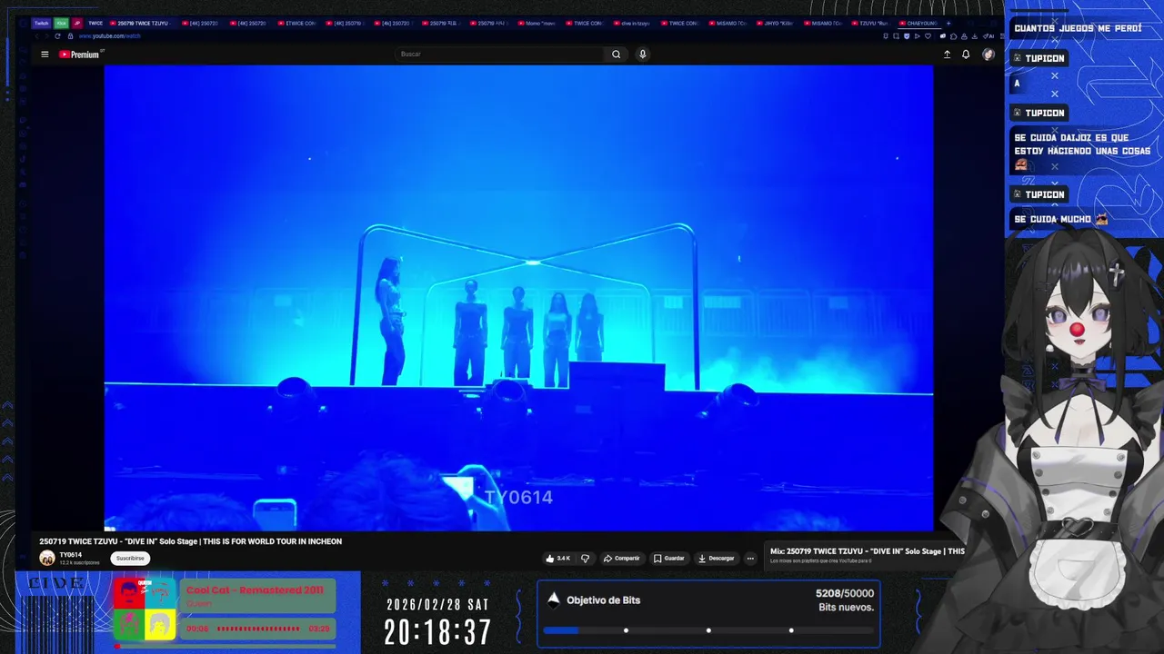Click the YouTube Premium logo
Screen dimensions: 1164x654
79,54
